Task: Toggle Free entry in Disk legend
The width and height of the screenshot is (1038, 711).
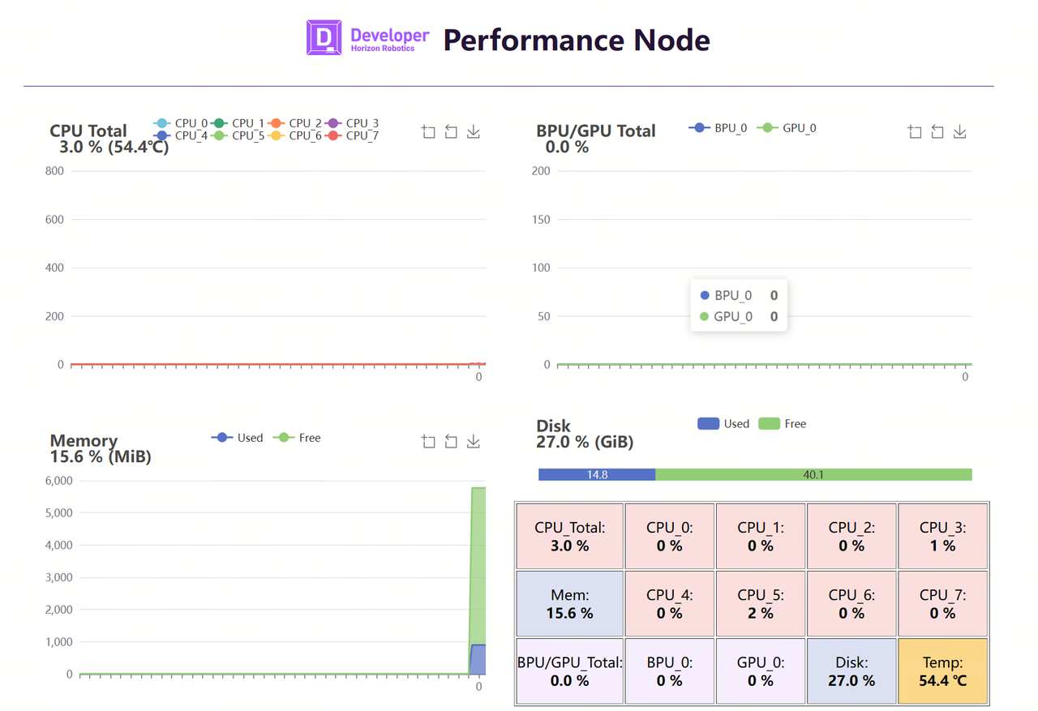Action: click(783, 423)
